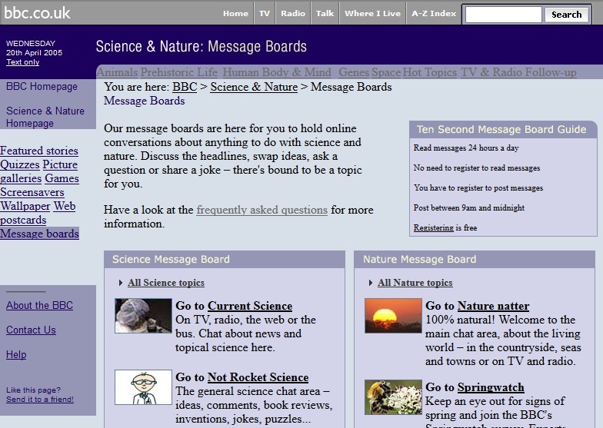
Task: Click the Search button
Action: pos(566,15)
